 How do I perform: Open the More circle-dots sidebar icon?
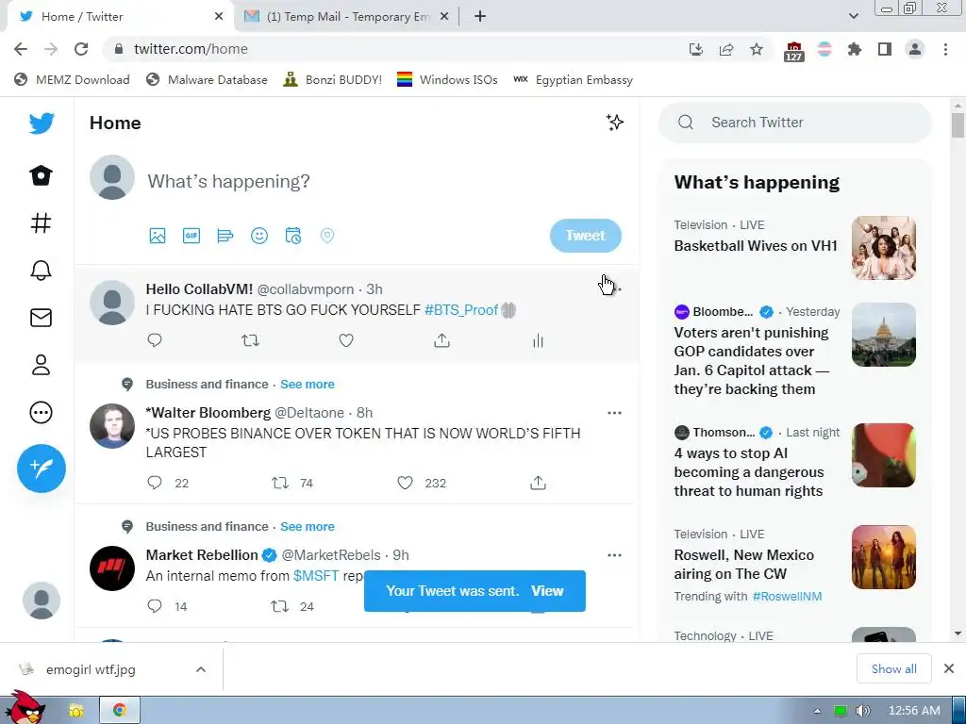[x=42, y=413]
